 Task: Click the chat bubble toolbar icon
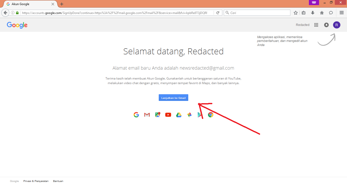(x=331, y=13)
